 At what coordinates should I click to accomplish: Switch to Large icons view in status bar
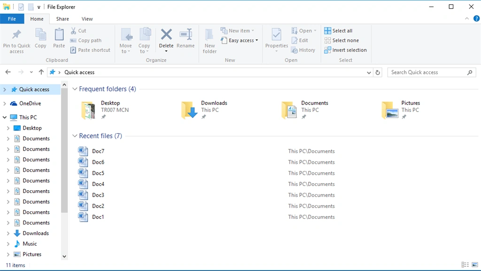[475, 264]
